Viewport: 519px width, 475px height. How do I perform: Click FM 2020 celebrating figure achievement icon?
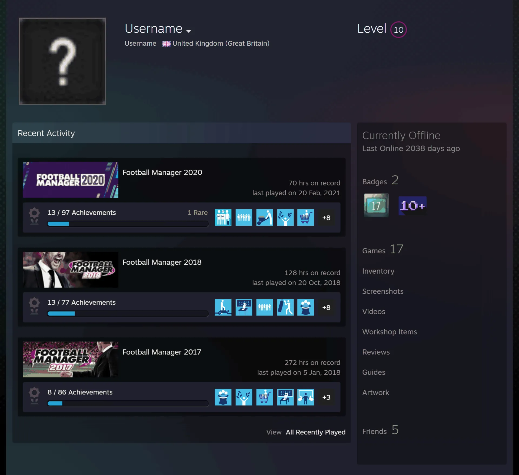click(285, 217)
